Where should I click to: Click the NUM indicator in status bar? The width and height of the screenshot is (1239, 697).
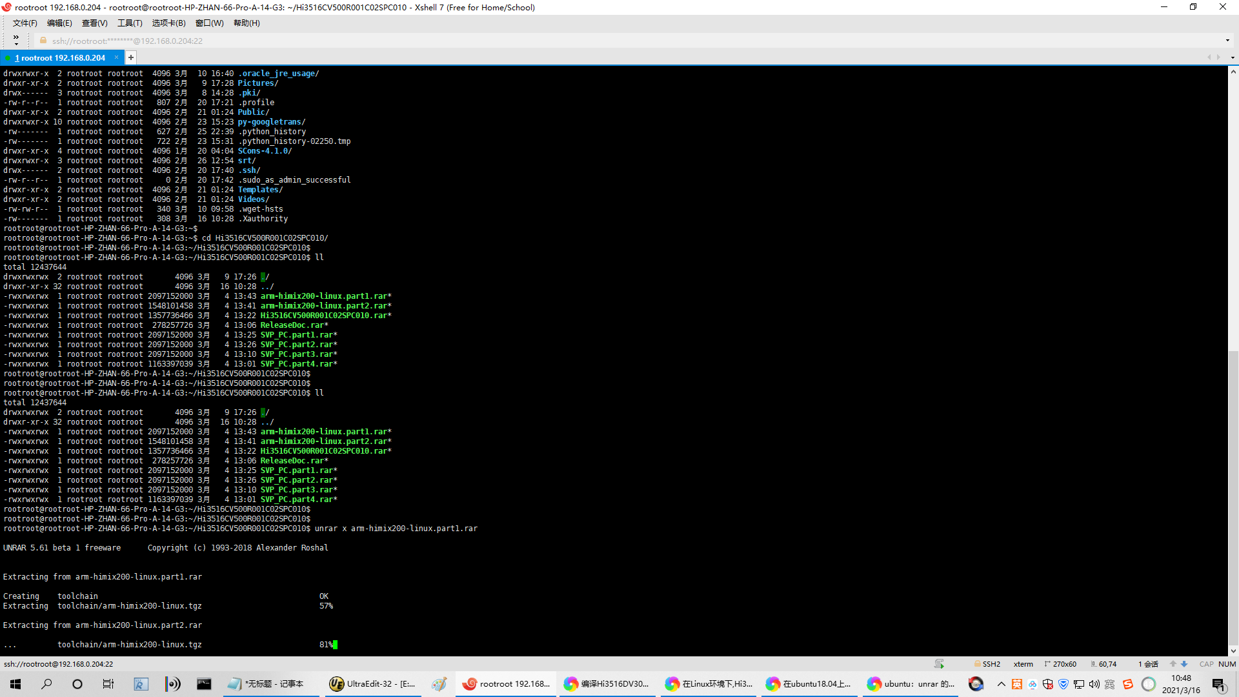[x=1227, y=664]
